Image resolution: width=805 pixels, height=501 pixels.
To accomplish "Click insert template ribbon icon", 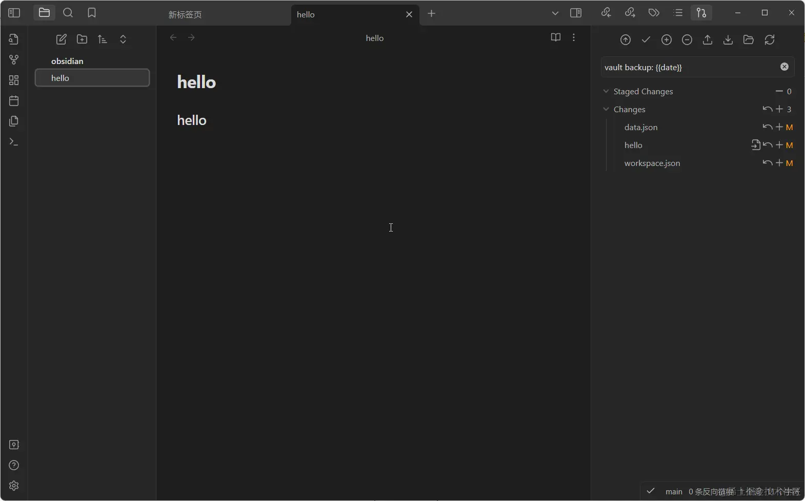I will pos(14,121).
